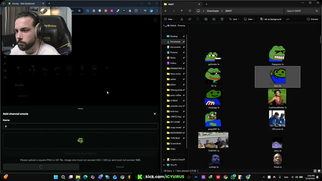This screenshot has width=322, height=181.
Task: Open the pink download arrow extension
Action: (112, 11)
